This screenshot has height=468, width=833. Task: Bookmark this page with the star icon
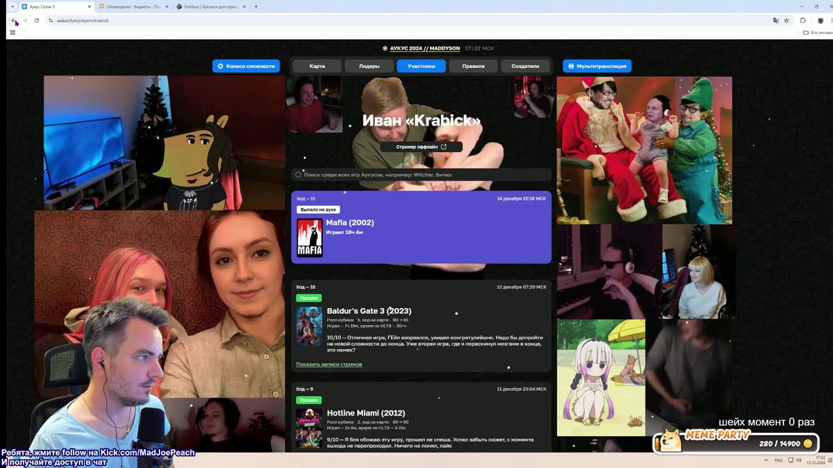[786, 20]
